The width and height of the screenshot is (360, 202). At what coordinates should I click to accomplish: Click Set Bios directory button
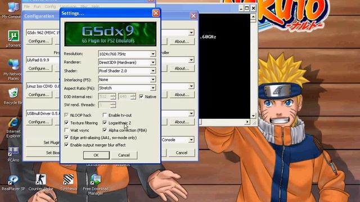point(43,153)
